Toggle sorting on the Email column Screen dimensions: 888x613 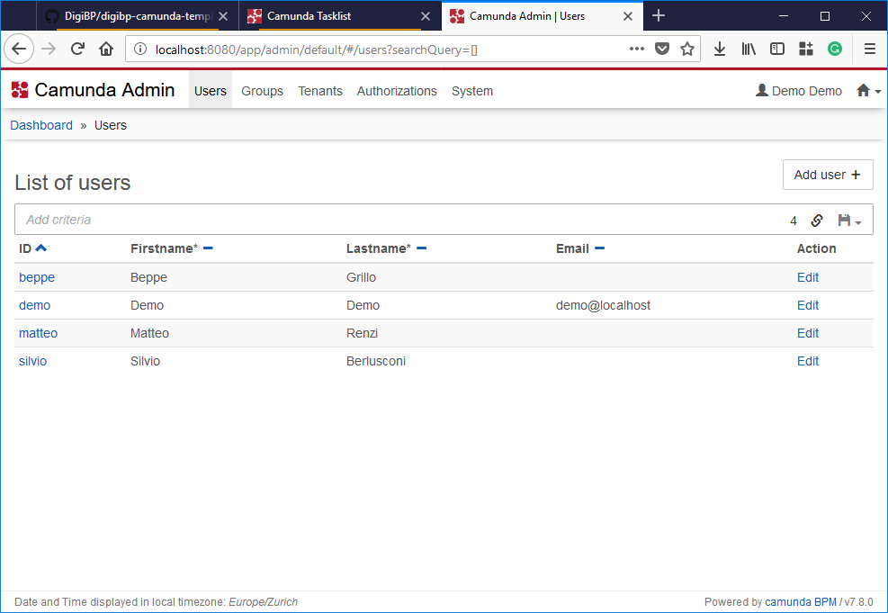[600, 248]
